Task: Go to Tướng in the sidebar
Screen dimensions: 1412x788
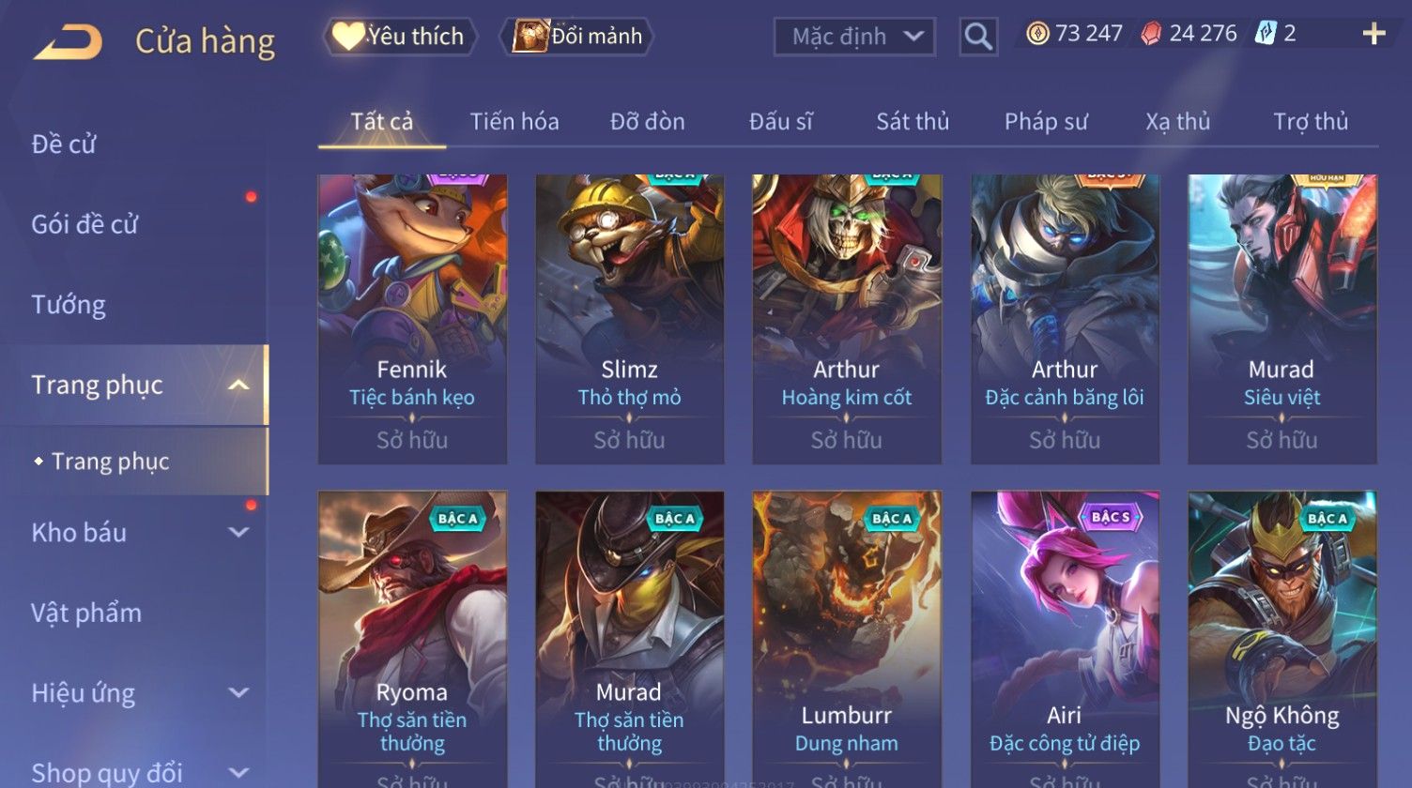Action: click(x=69, y=305)
